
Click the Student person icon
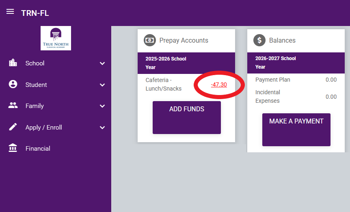(13, 84)
